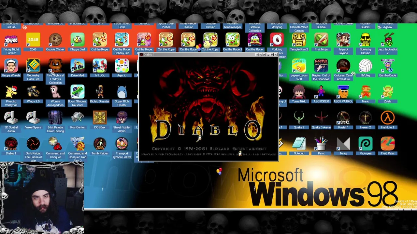
Task: Open the paper-io.com v2.0 icon
Action: (x=299, y=66)
